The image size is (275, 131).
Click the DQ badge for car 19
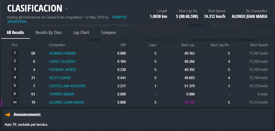pos(15,102)
